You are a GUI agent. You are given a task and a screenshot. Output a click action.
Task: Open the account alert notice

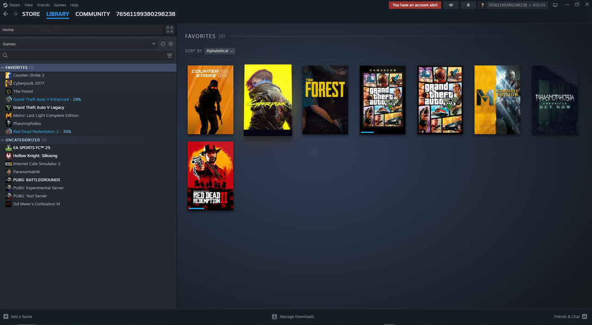pos(415,5)
